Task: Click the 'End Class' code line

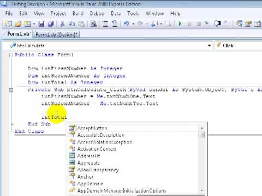Action: 29,131
